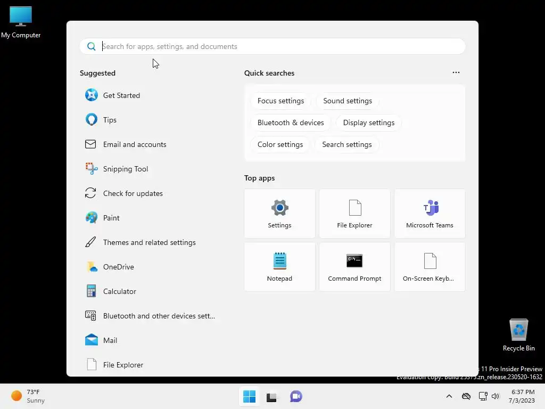The height and width of the screenshot is (409, 545).
Task: Select Search settings quick search
Action: click(347, 145)
